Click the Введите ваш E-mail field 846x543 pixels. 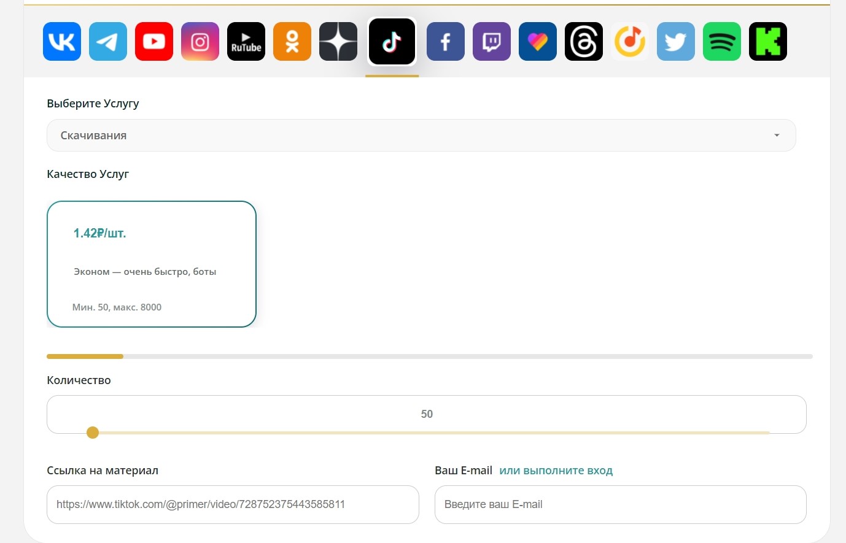(x=621, y=504)
